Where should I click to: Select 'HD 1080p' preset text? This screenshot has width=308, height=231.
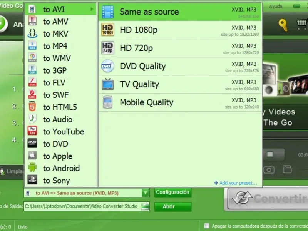[x=139, y=30]
